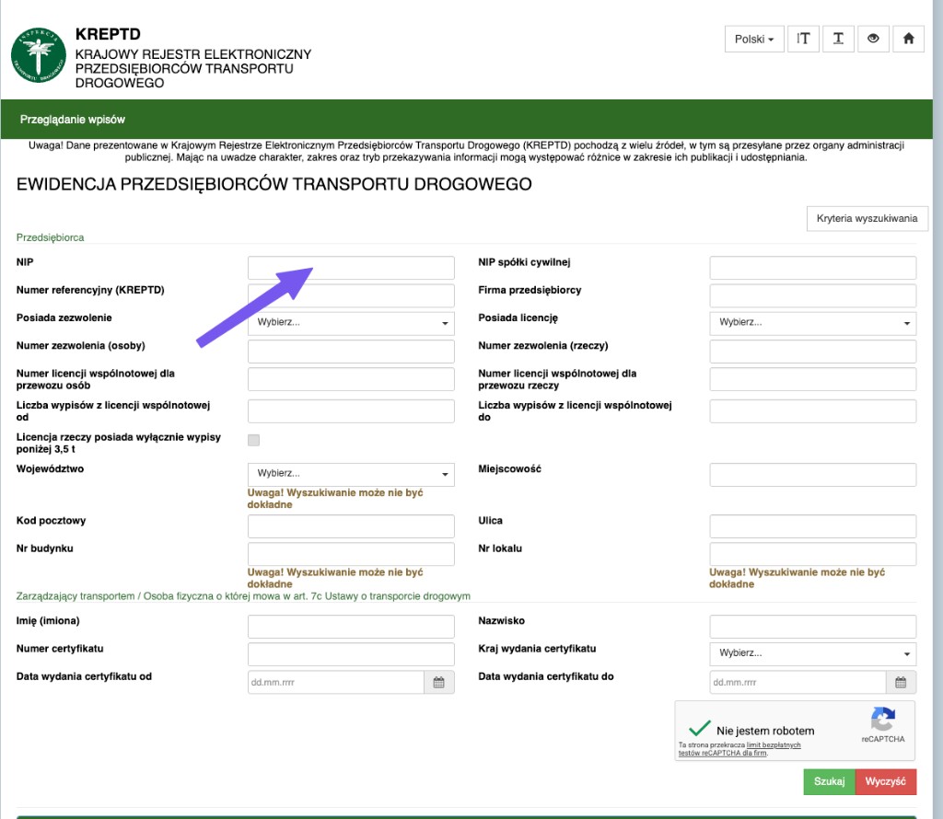Click the 'Imię (imiona)' input field

[351, 626]
